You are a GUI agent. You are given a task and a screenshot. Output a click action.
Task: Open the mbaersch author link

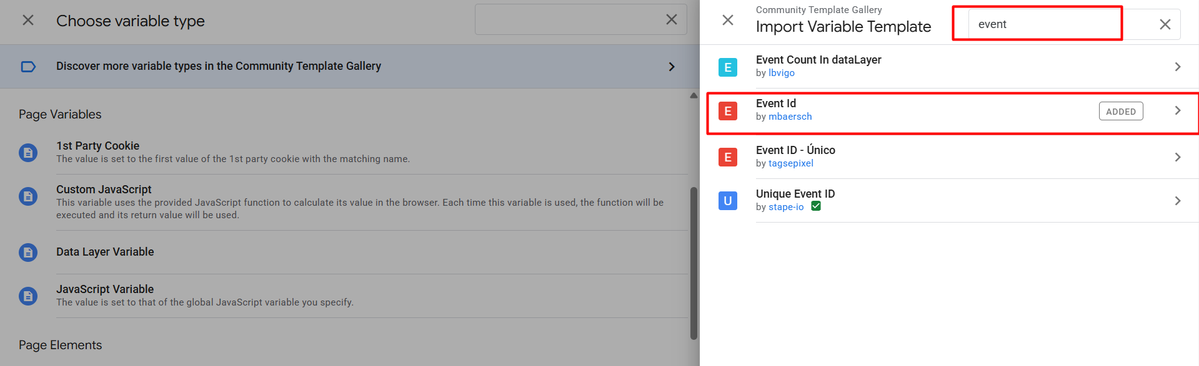coord(790,117)
